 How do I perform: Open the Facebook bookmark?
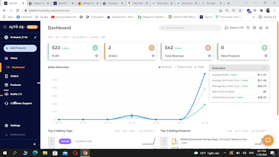tap(24, 17)
